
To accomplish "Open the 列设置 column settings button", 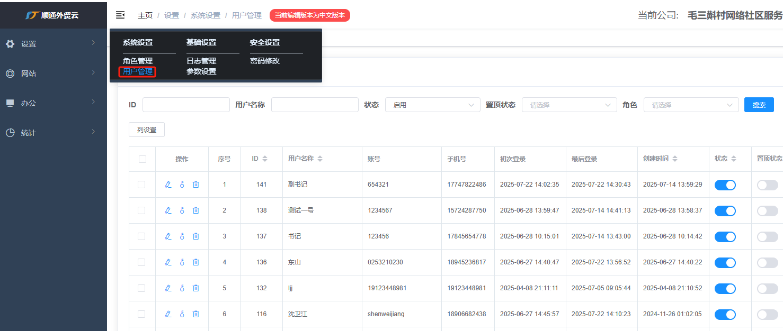I will 147,130.
